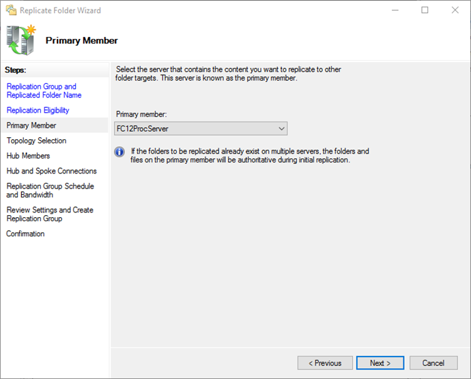Select Review Settings and Create Replication Group

(50, 214)
